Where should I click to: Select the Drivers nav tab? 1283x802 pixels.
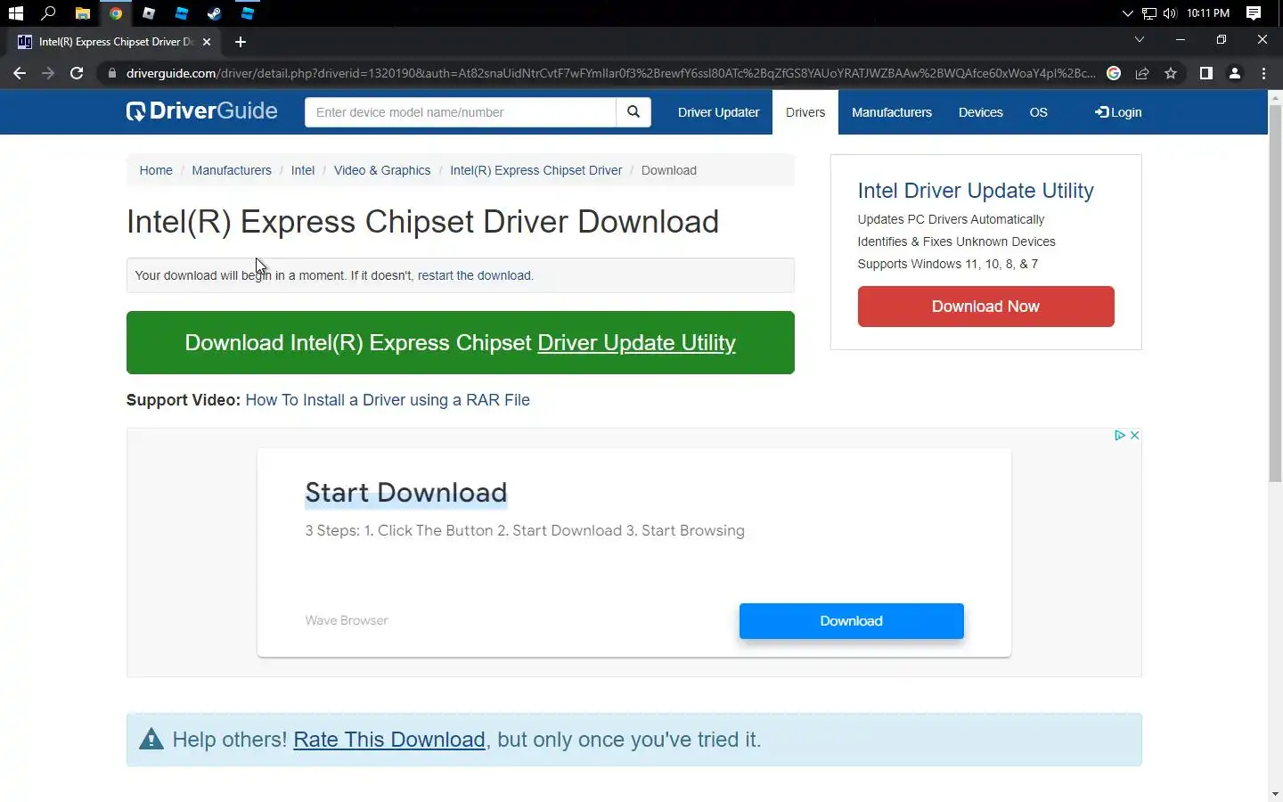[805, 112]
